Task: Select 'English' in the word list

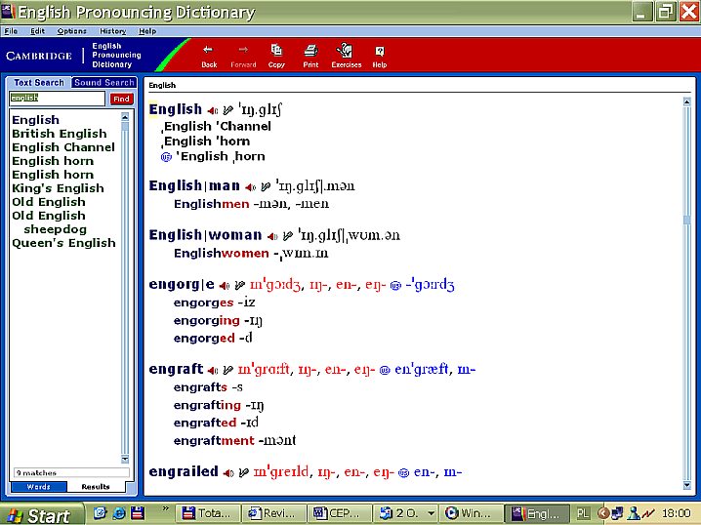Action: [x=36, y=120]
